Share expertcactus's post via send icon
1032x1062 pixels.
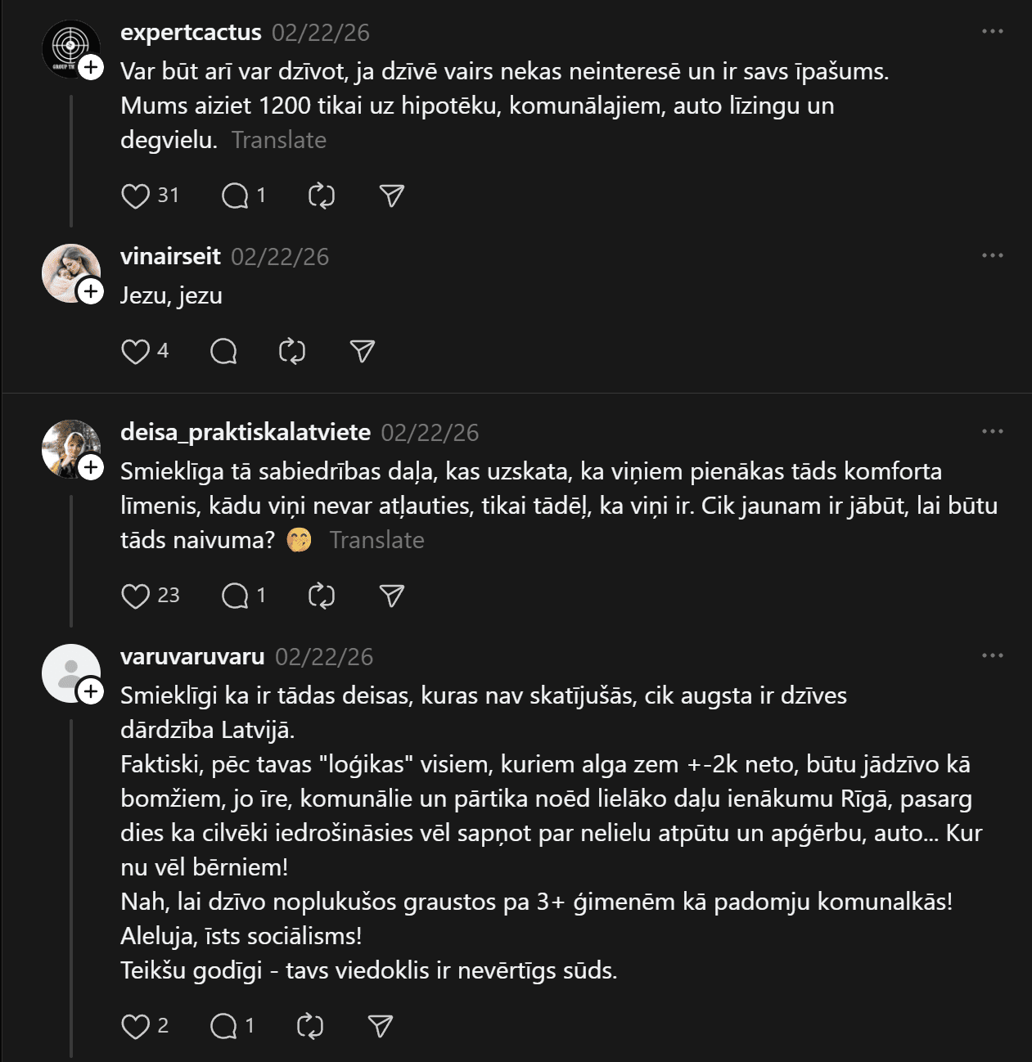pos(392,196)
